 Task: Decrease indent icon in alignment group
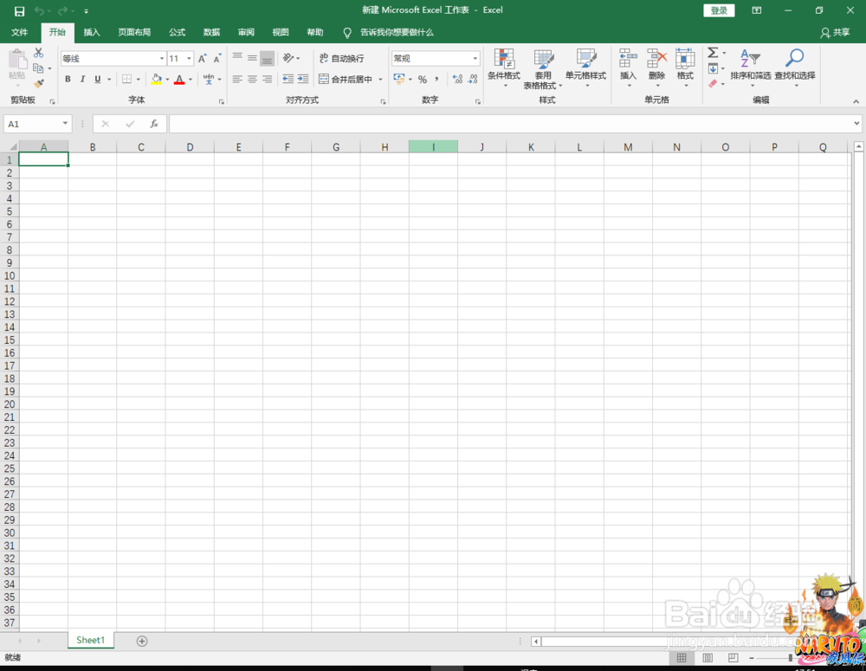click(288, 79)
